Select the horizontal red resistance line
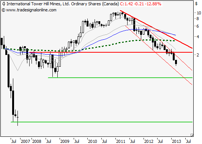This screenshot has width=202, height=144. pyautogui.click(x=111, y=52)
